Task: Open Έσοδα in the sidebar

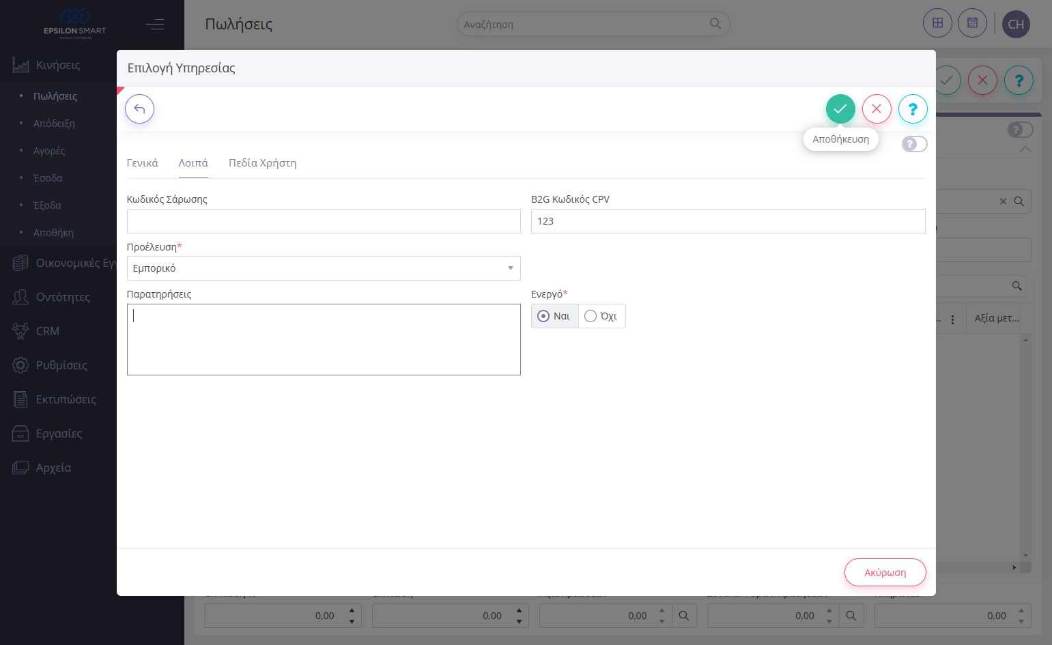Action: click(x=48, y=178)
